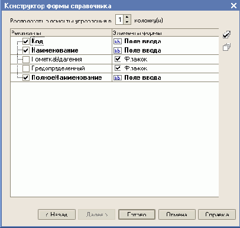
Task: Click the input field icon in Наименование row
Action: pyautogui.click(x=118, y=50)
